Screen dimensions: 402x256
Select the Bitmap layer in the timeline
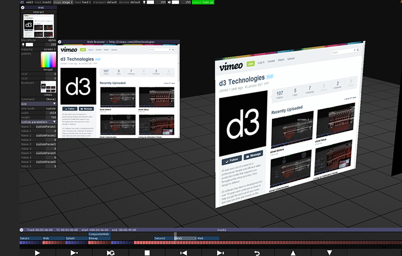100,238
